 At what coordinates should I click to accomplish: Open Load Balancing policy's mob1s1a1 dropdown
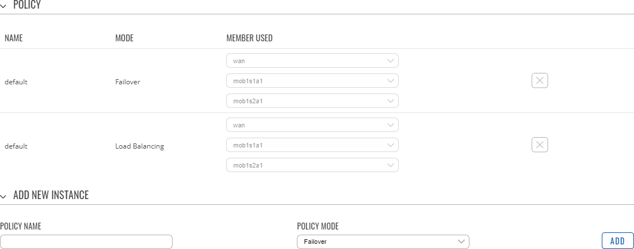coord(312,145)
